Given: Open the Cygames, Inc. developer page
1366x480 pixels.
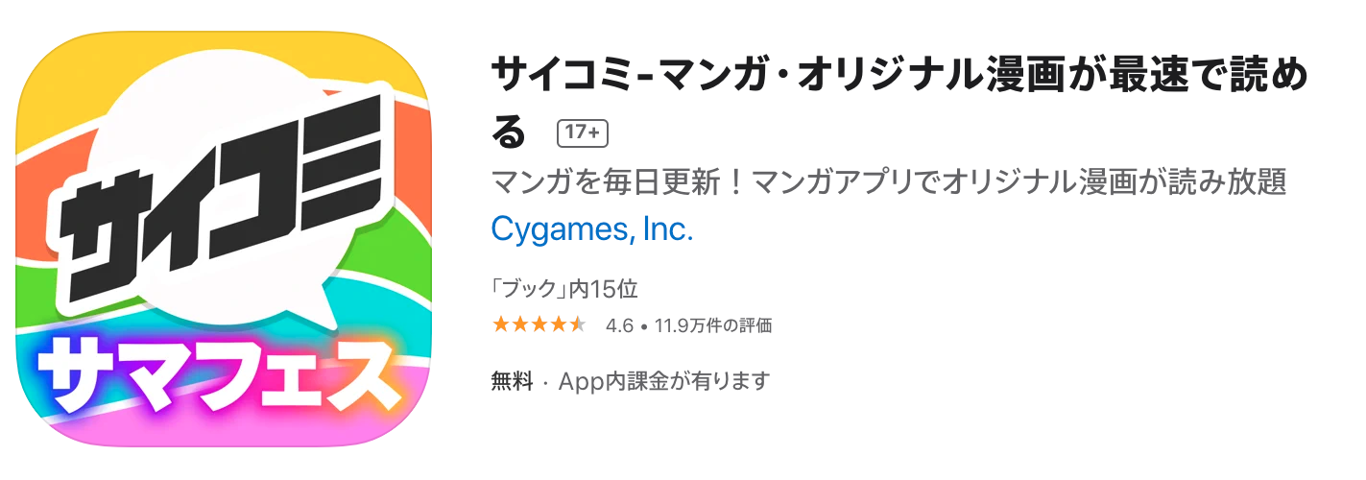Looking at the screenshot, I should (x=591, y=229).
